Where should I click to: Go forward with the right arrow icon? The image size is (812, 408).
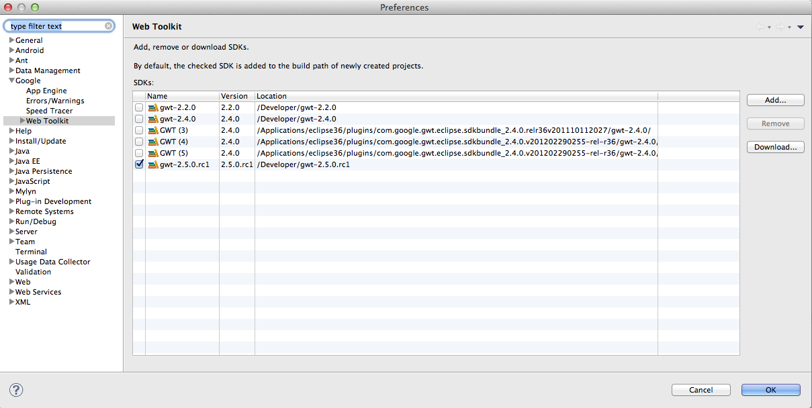pyautogui.click(x=779, y=27)
